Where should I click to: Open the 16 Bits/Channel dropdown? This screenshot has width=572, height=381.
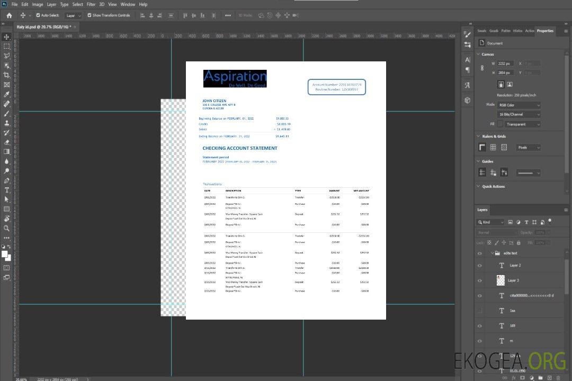point(519,114)
